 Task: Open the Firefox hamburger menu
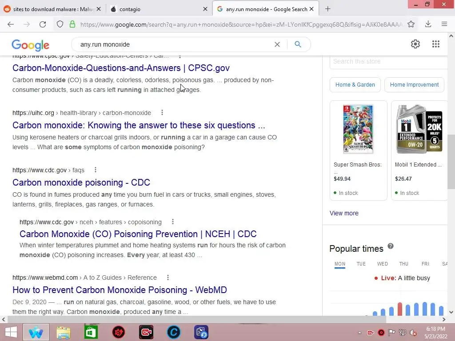444,24
